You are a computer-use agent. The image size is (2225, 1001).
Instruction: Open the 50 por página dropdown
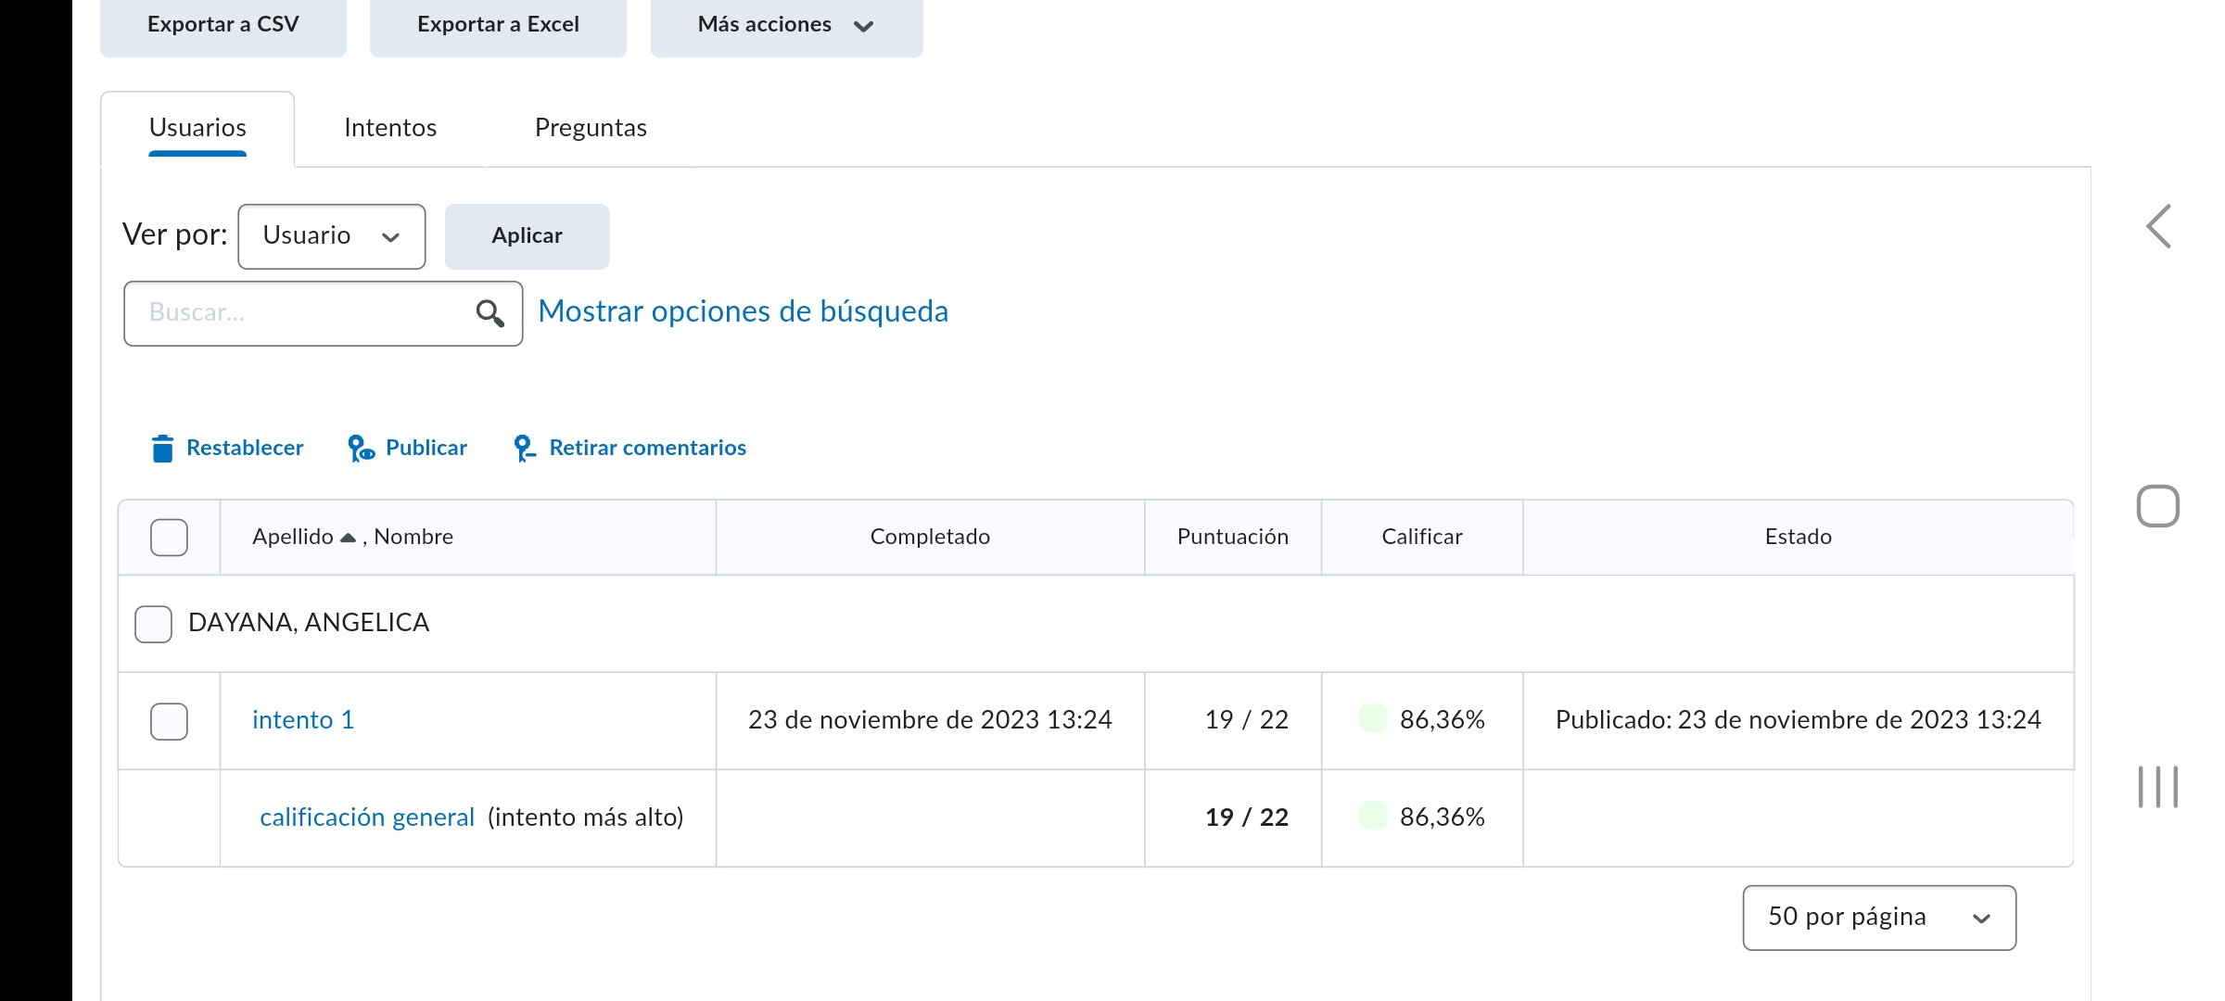[x=1878, y=918]
